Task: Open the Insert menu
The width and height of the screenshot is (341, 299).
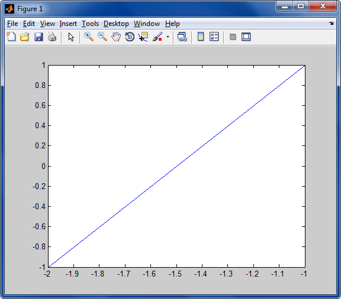Action: 68,24
